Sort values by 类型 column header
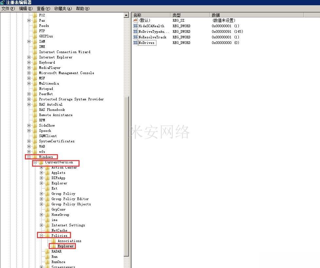Image resolution: width=320 pixels, height=268 pixels. pyautogui.click(x=190, y=15)
